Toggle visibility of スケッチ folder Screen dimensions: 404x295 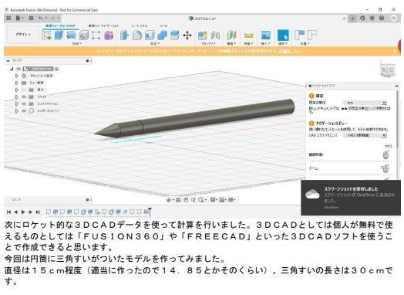[x=24, y=97]
